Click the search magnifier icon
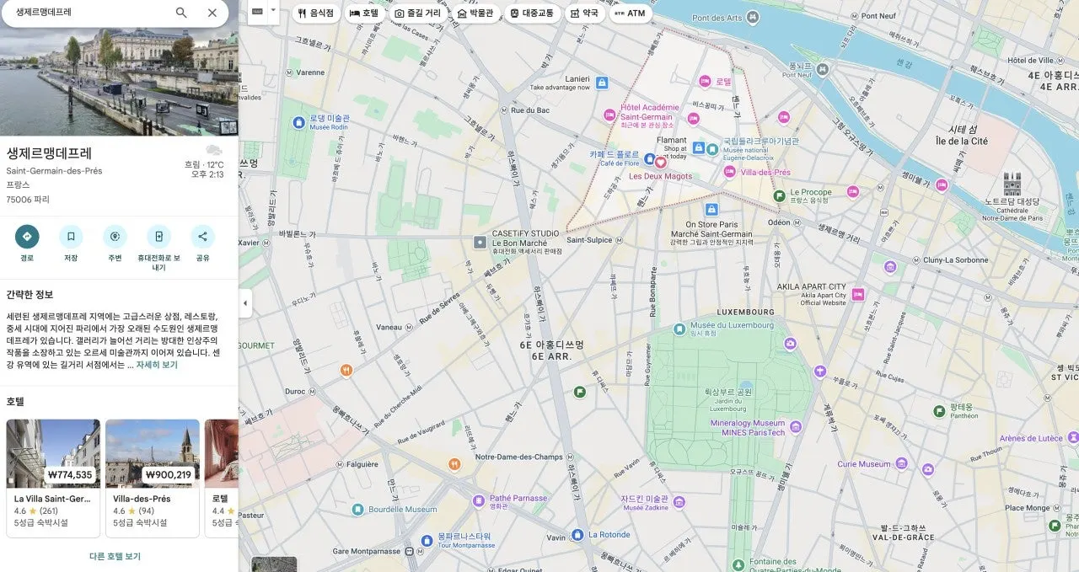 pyautogui.click(x=180, y=13)
